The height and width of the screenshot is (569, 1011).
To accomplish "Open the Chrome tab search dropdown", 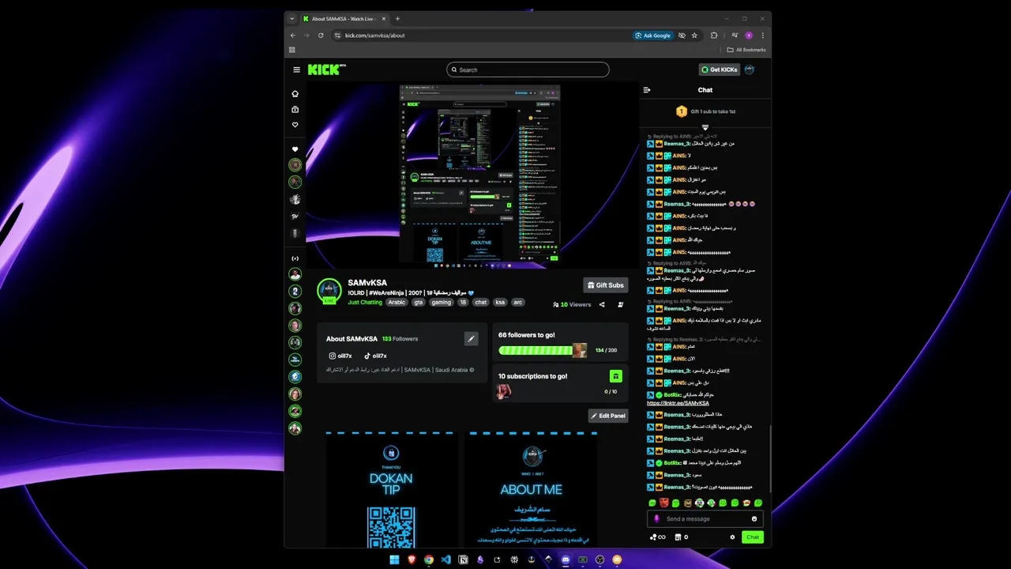I will (292, 19).
